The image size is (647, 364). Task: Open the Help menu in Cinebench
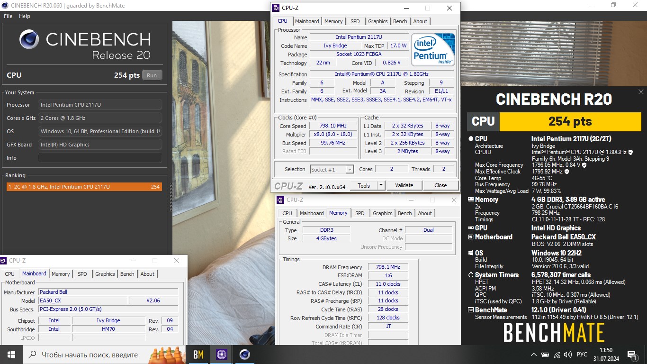(25, 16)
